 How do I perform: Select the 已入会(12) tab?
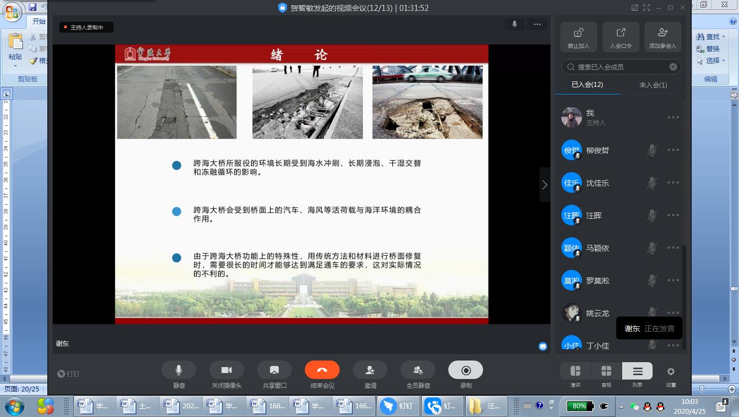click(587, 85)
